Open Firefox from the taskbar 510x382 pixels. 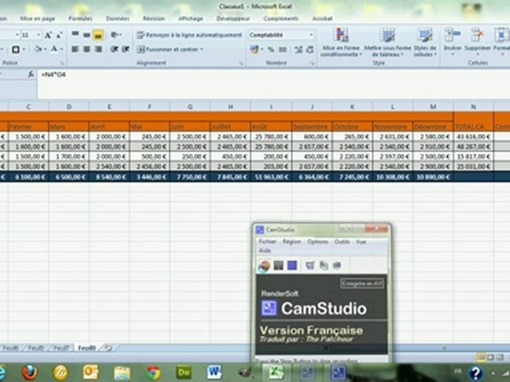[x=30, y=372]
